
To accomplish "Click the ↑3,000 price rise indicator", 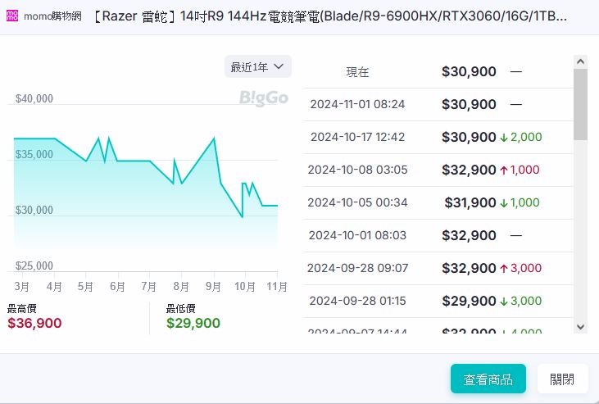I will click(521, 268).
